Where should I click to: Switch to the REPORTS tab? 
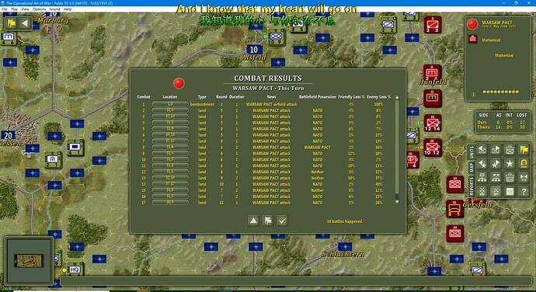[472, 186]
